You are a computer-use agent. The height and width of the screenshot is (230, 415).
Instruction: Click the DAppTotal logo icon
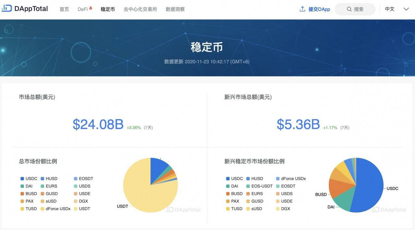pos(7,8)
